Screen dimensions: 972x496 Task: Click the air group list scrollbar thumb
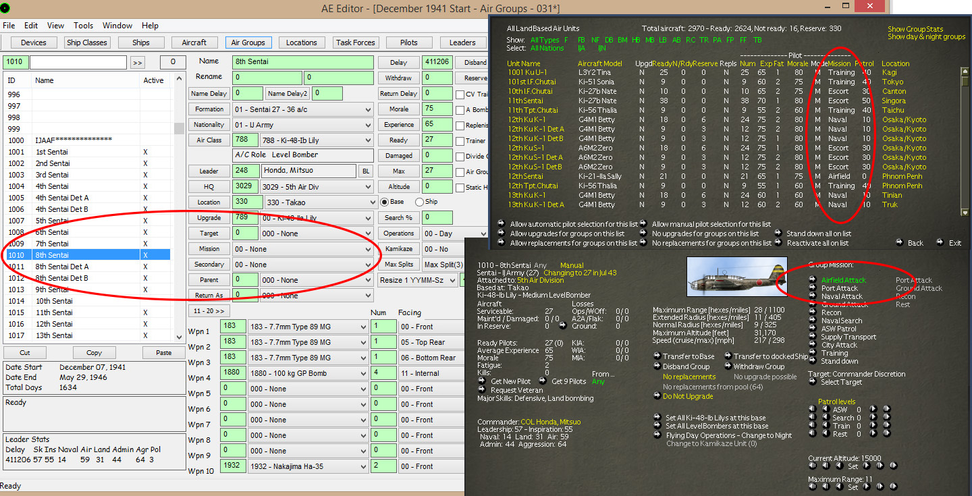pos(179,129)
